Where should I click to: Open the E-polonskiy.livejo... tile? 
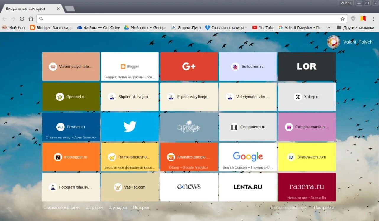[189, 97]
